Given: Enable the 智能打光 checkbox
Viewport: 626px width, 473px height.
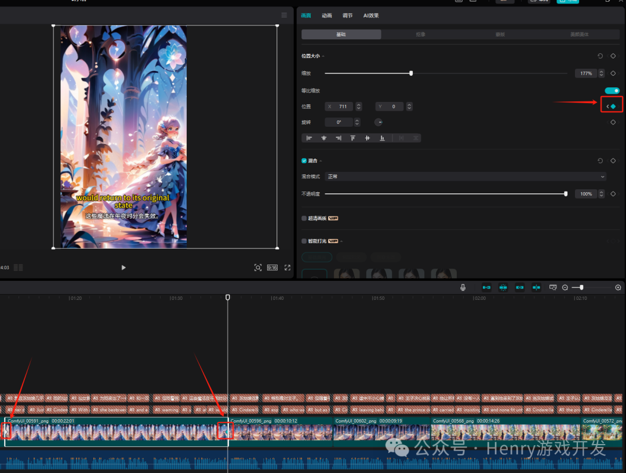Looking at the screenshot, I should pyautogui.click(x=304, y=241).
